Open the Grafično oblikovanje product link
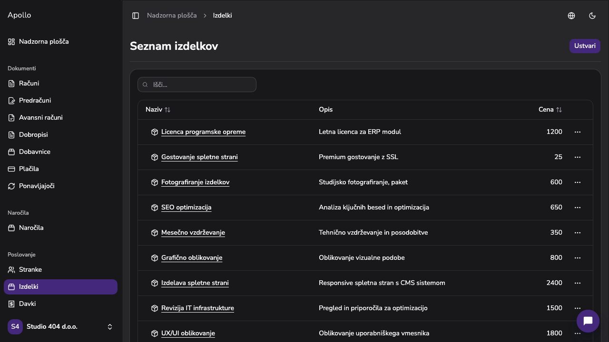The height and width of the screenshot is (342, 609). 192,258
